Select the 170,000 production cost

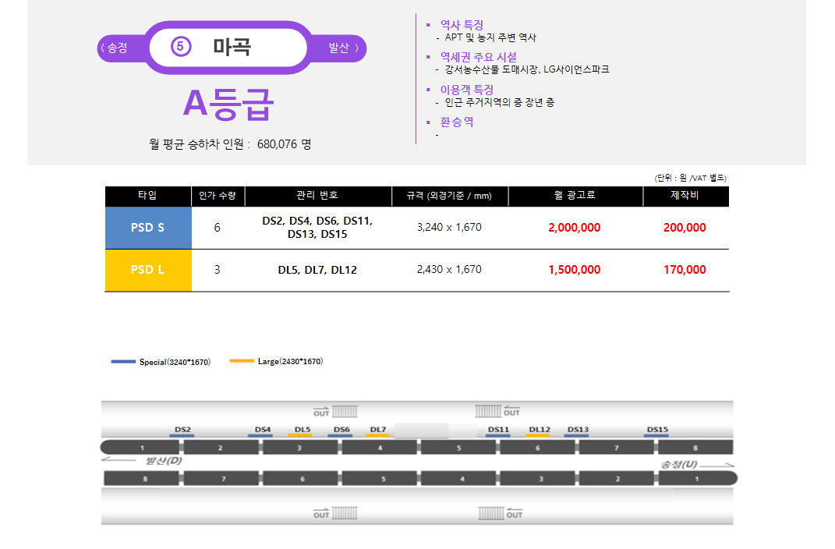click(685, 270)
